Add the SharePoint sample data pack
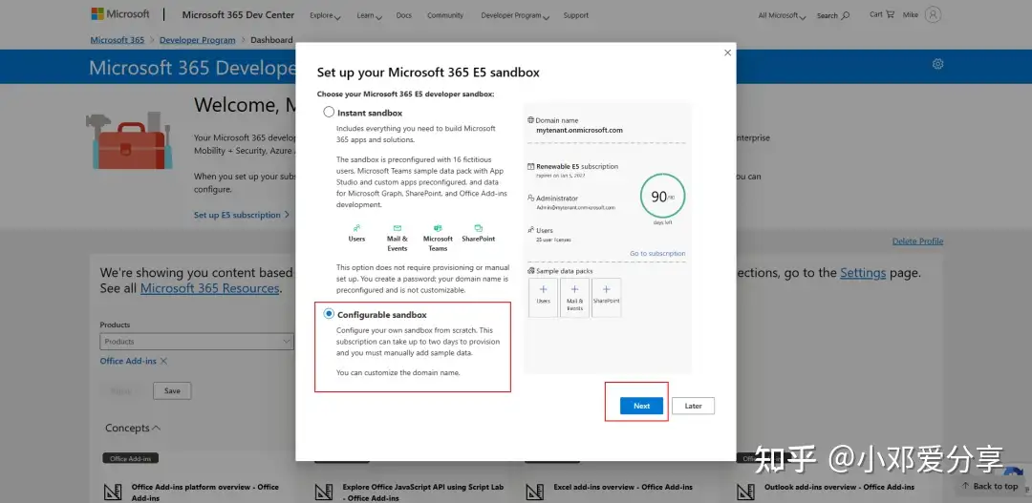The image size is (1032, 503). point(606,297)
